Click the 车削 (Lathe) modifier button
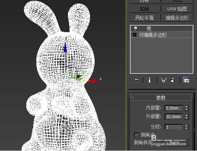Image resolution: width=197 pixels, height=151 pixels. (144, 9)
